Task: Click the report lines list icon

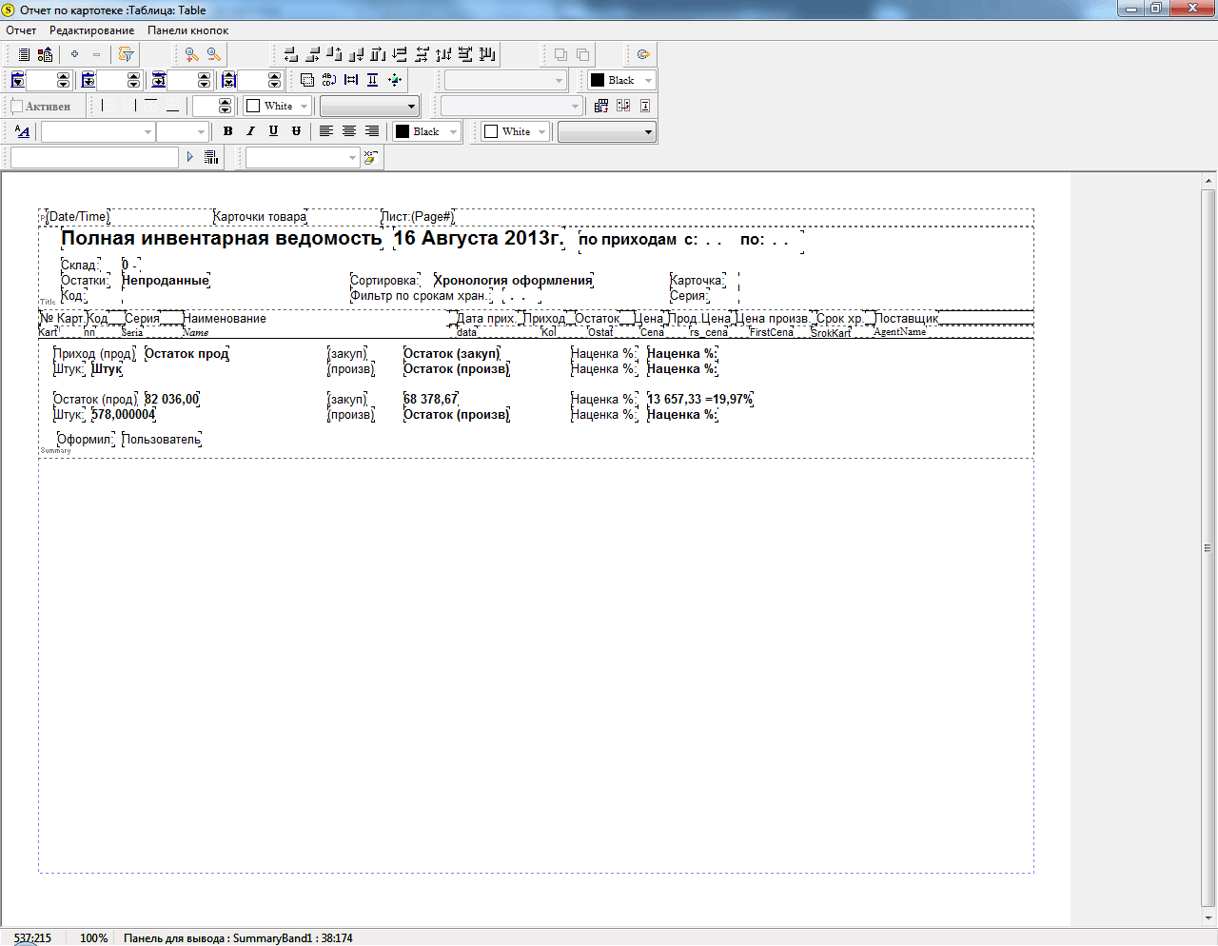Action: 24,54
